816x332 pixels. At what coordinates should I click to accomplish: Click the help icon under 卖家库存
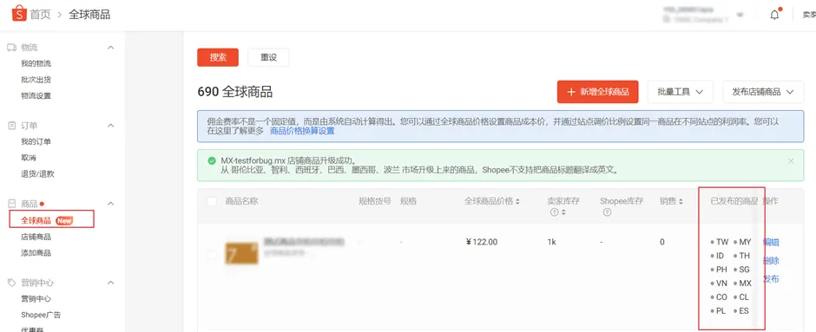point(554,212)
